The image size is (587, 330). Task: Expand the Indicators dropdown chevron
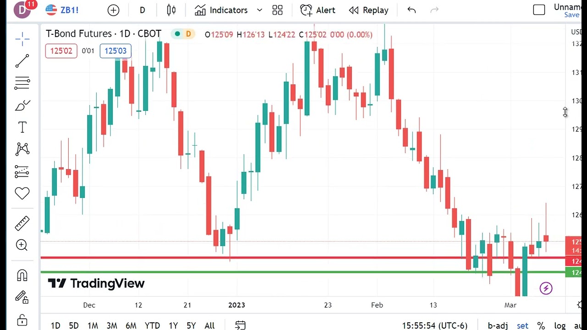pos(259,10)
